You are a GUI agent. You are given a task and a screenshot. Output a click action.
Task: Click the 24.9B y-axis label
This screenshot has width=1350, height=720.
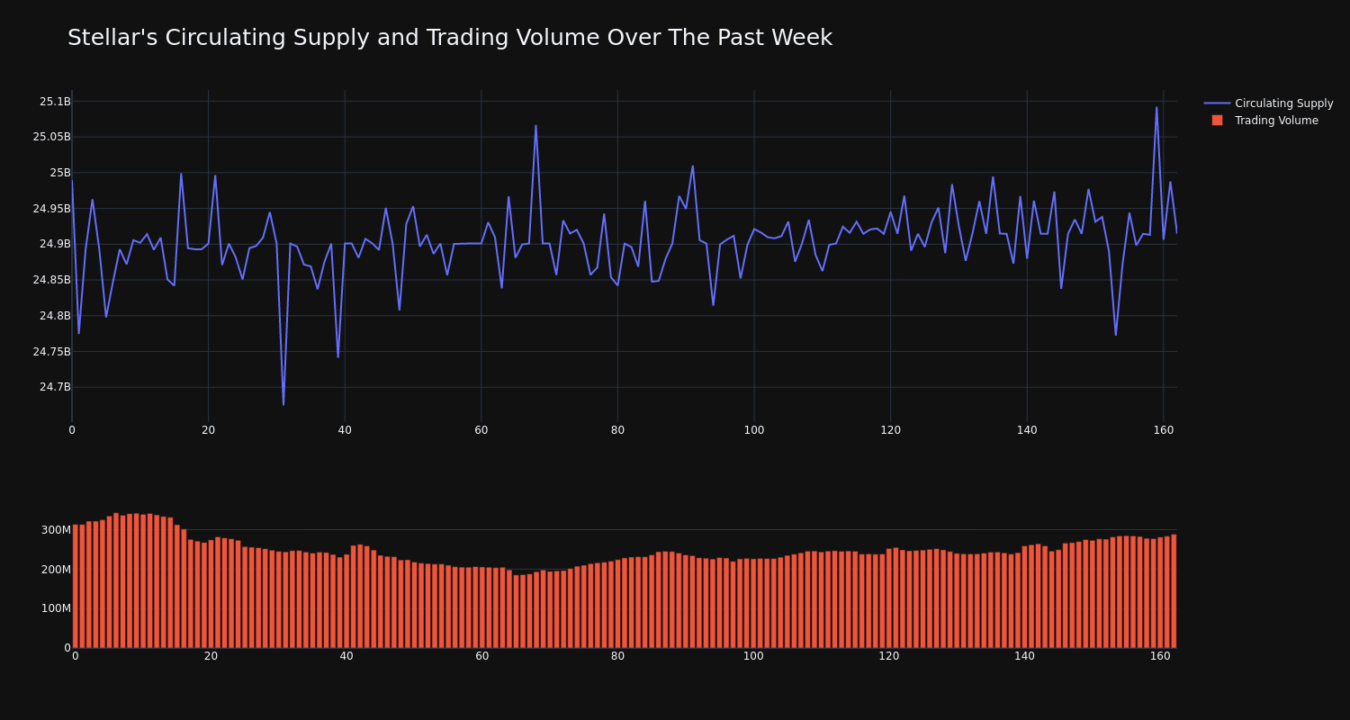tap(55, 244)
